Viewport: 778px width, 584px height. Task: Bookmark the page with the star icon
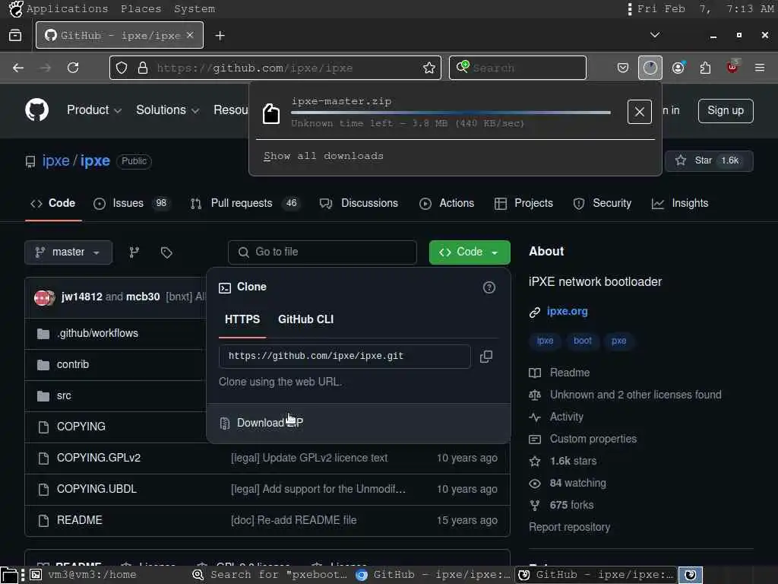click(x=429, y=68)
